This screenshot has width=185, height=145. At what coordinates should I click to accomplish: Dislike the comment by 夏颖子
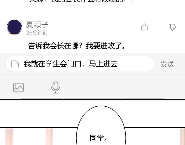(172, 27)
